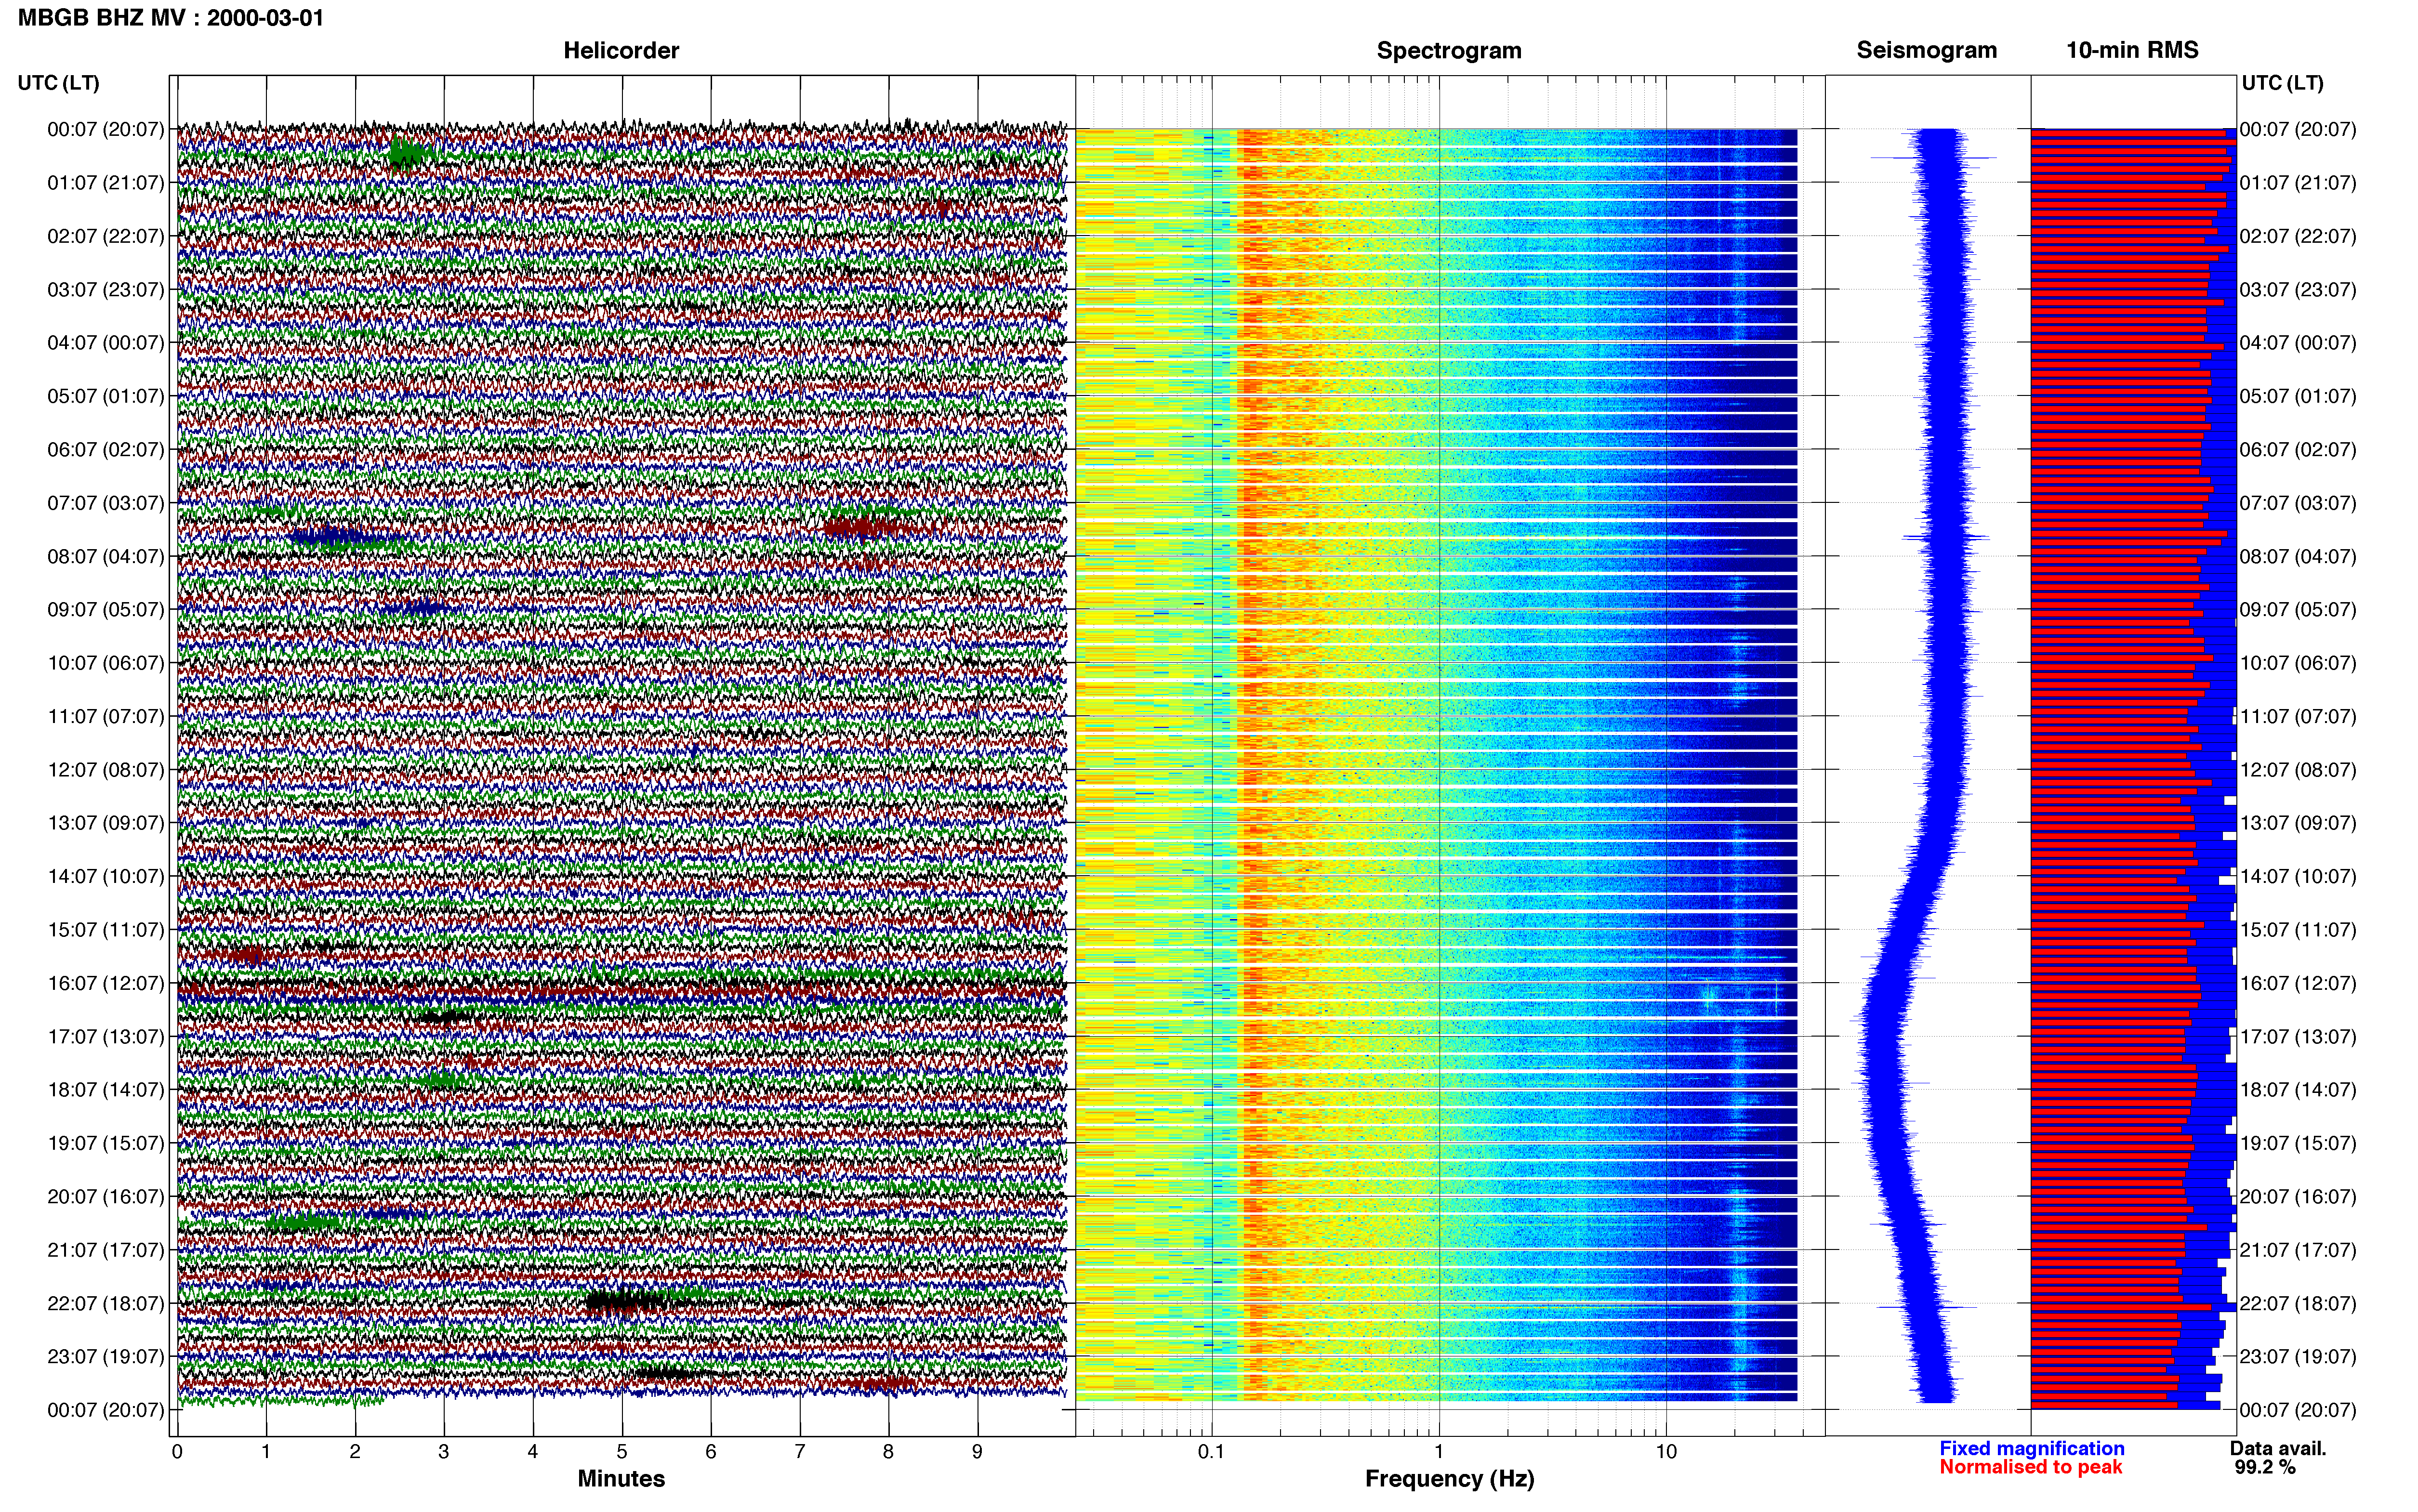This screenshot has height=1512, width=2418.
Task: Click the 23:07 (19:07) label beside the 10-min RMS
Action: (2298, 1356)
